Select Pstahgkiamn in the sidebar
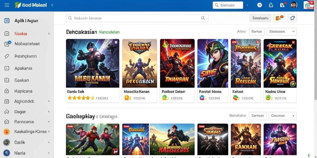 click(25, 56)
